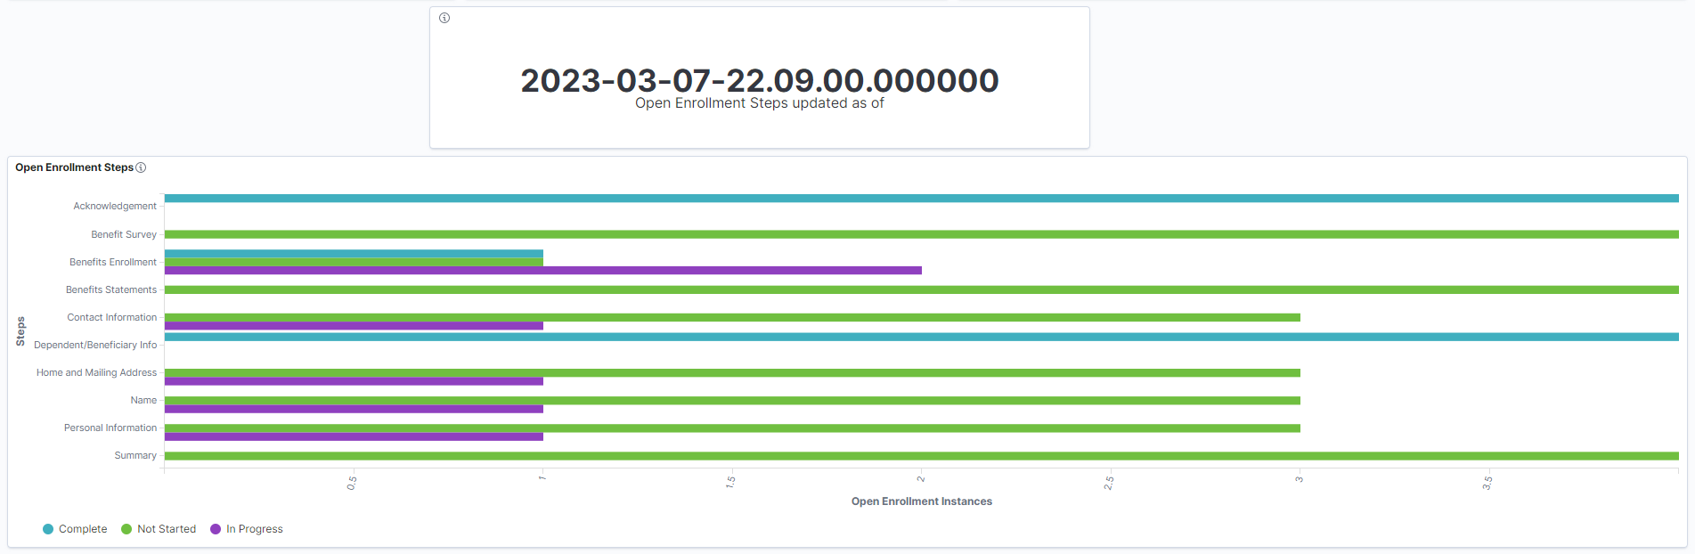Image resolution: width=1695 pixels, height=554 pixels.
Task: Click the info icon beside Open Enrollment Steps
Action: click(141, 167)
